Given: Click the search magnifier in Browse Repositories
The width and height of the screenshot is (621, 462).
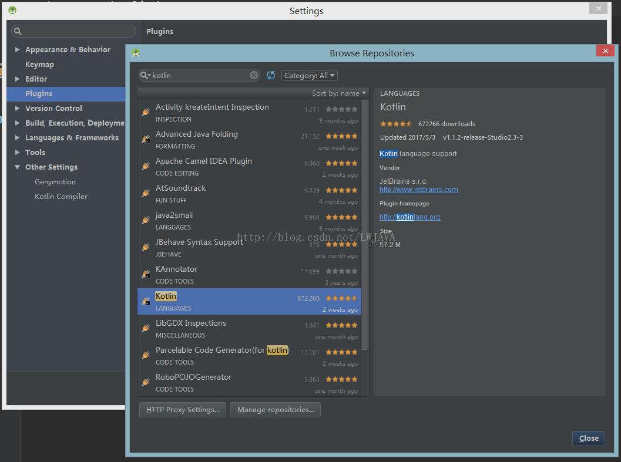Looking at the screenshot, I should click(x=145, y=75).
